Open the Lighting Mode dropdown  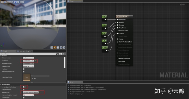[x=31, y=92]
